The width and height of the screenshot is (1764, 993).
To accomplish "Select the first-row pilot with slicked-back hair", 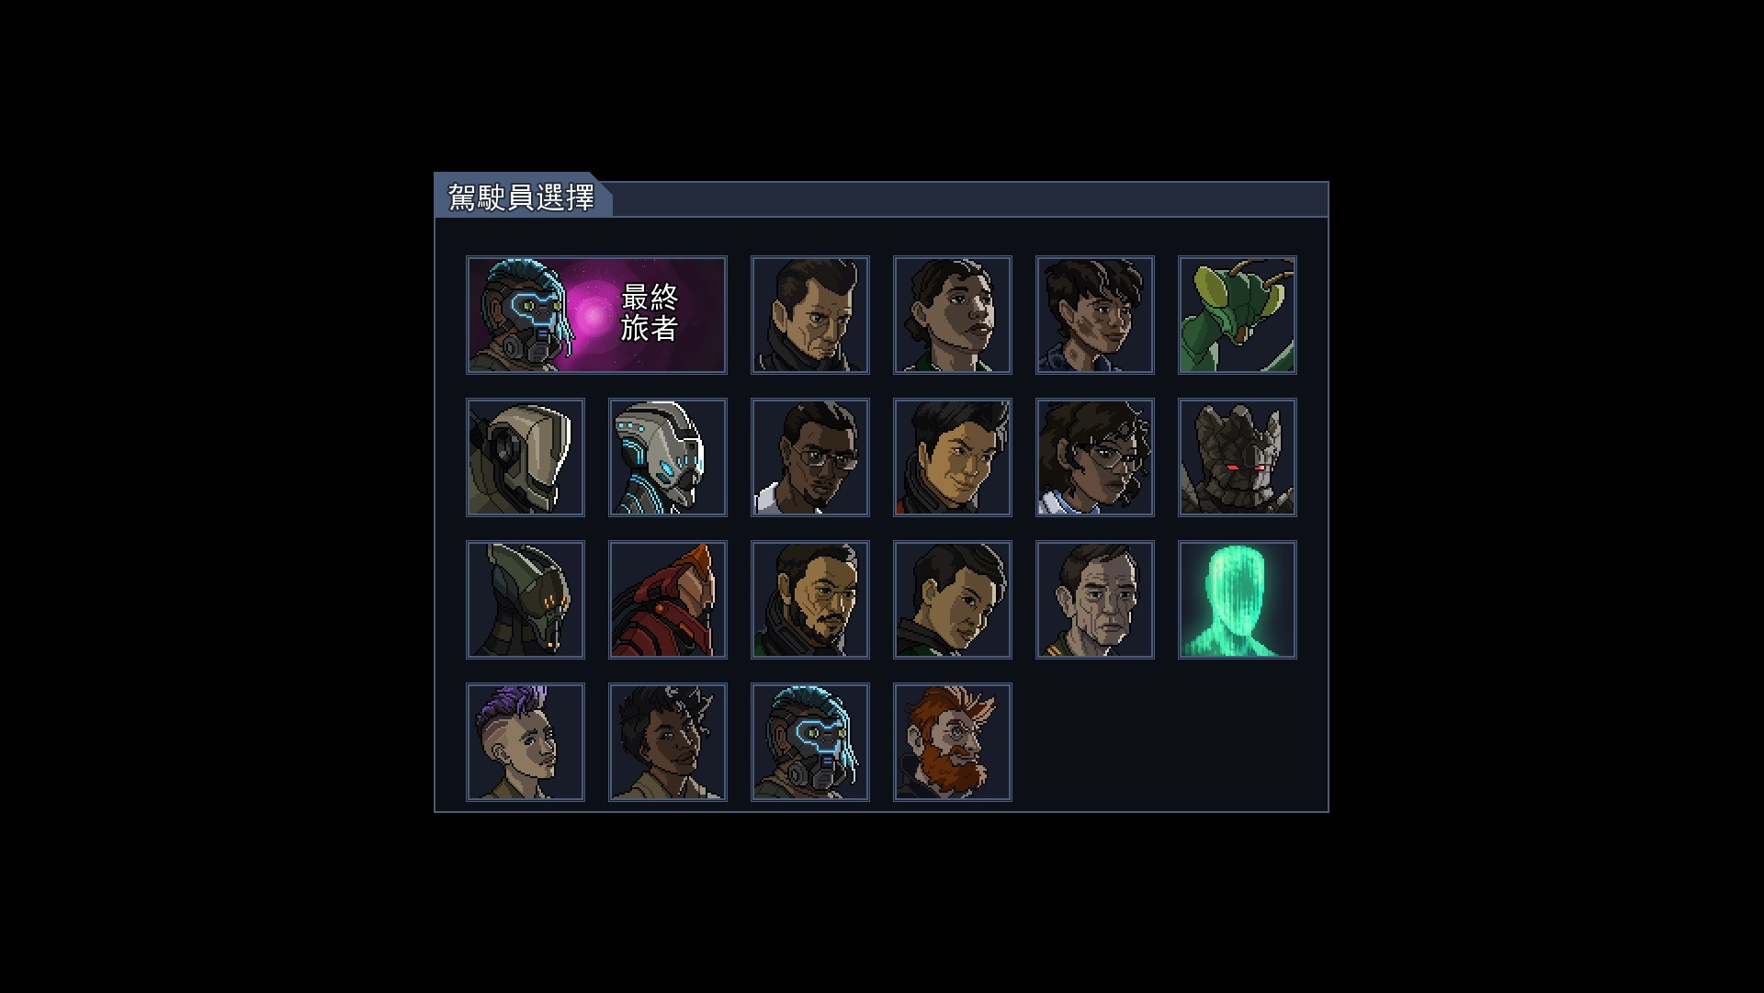I will pos(810,315).
